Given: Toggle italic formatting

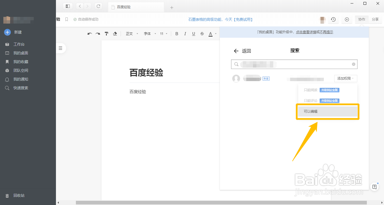Looking at the screenshot, I should 185,34.
